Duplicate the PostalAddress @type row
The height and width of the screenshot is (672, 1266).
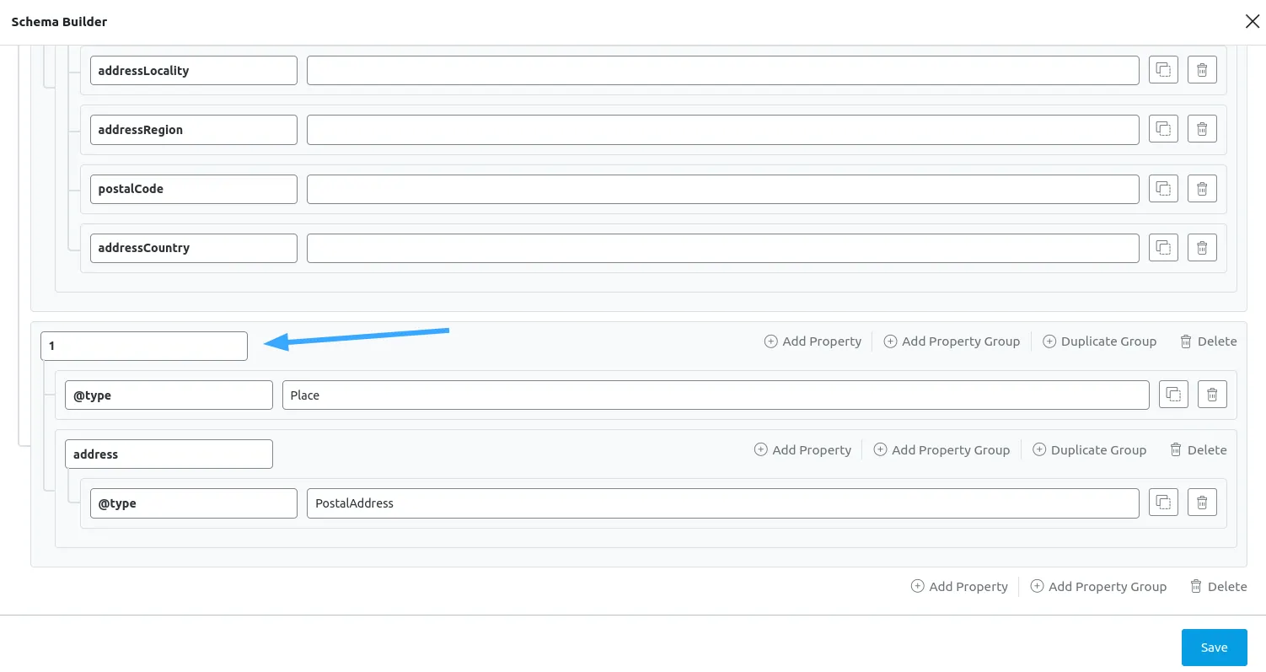1163,503
